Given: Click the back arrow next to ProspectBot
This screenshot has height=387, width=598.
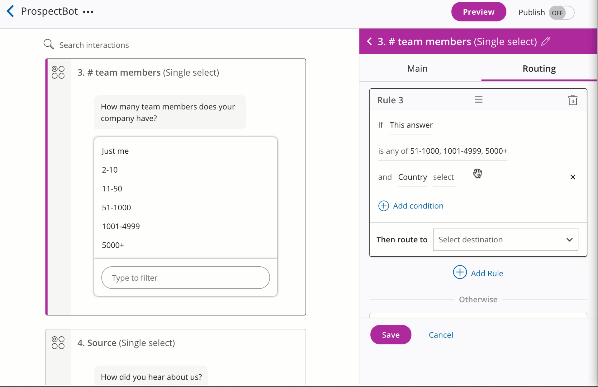Looking at the screenshot, I should tap(11, 12).
